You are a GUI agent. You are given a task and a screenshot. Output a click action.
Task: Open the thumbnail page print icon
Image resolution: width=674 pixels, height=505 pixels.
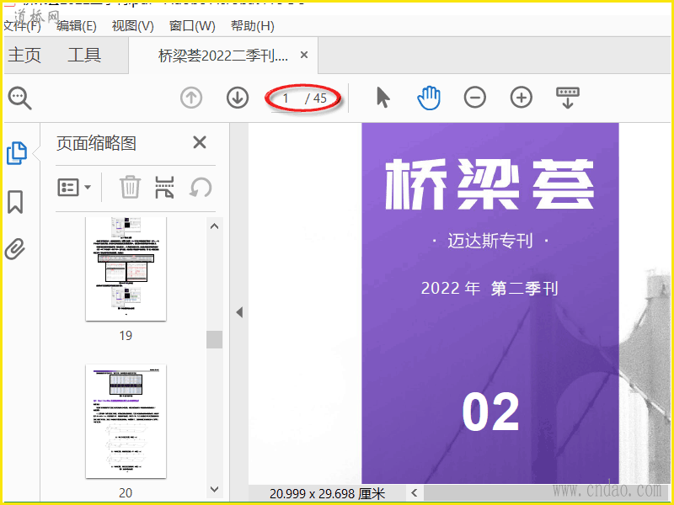click(x=164, y=187)
